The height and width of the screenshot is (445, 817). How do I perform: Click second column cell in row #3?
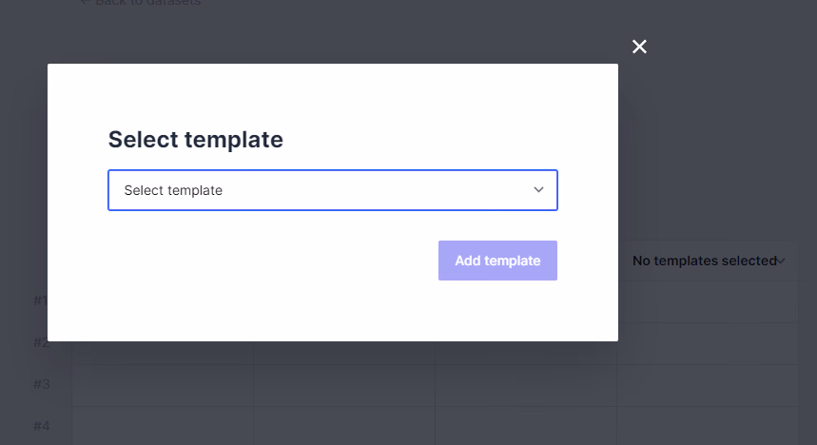click(x=344, y=386)
